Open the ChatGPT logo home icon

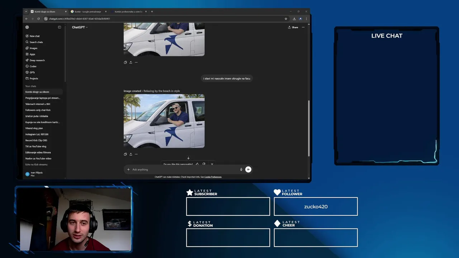tap(27, 27)
